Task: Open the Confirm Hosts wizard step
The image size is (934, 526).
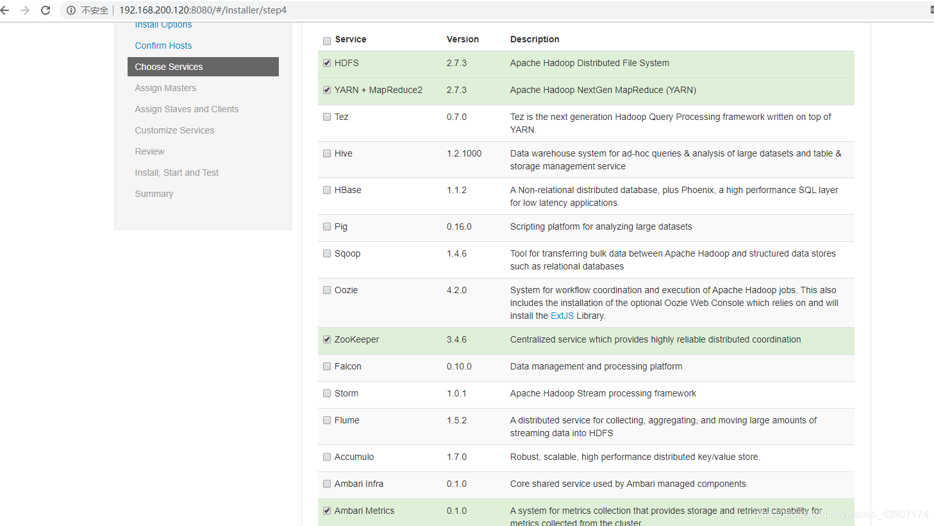Action: [163, 46]
